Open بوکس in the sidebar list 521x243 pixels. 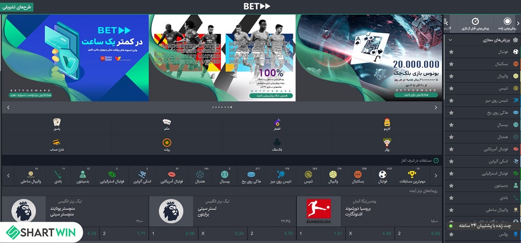[x=483, y=234]
